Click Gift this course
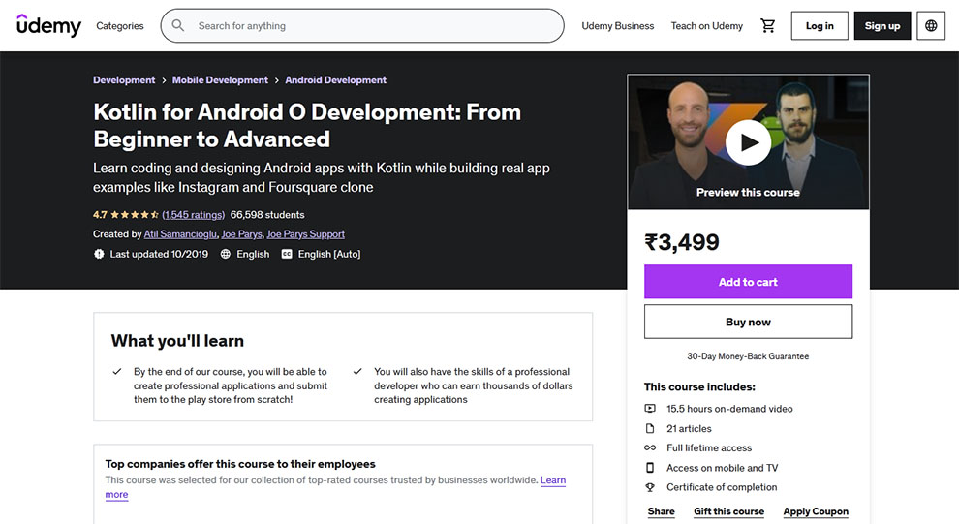 (729, 511)
